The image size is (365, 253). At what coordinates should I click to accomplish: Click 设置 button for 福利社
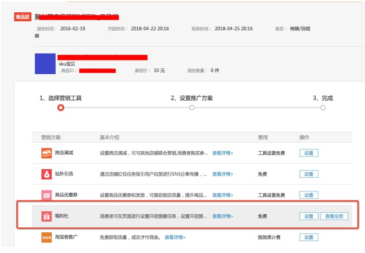[309, 216]
